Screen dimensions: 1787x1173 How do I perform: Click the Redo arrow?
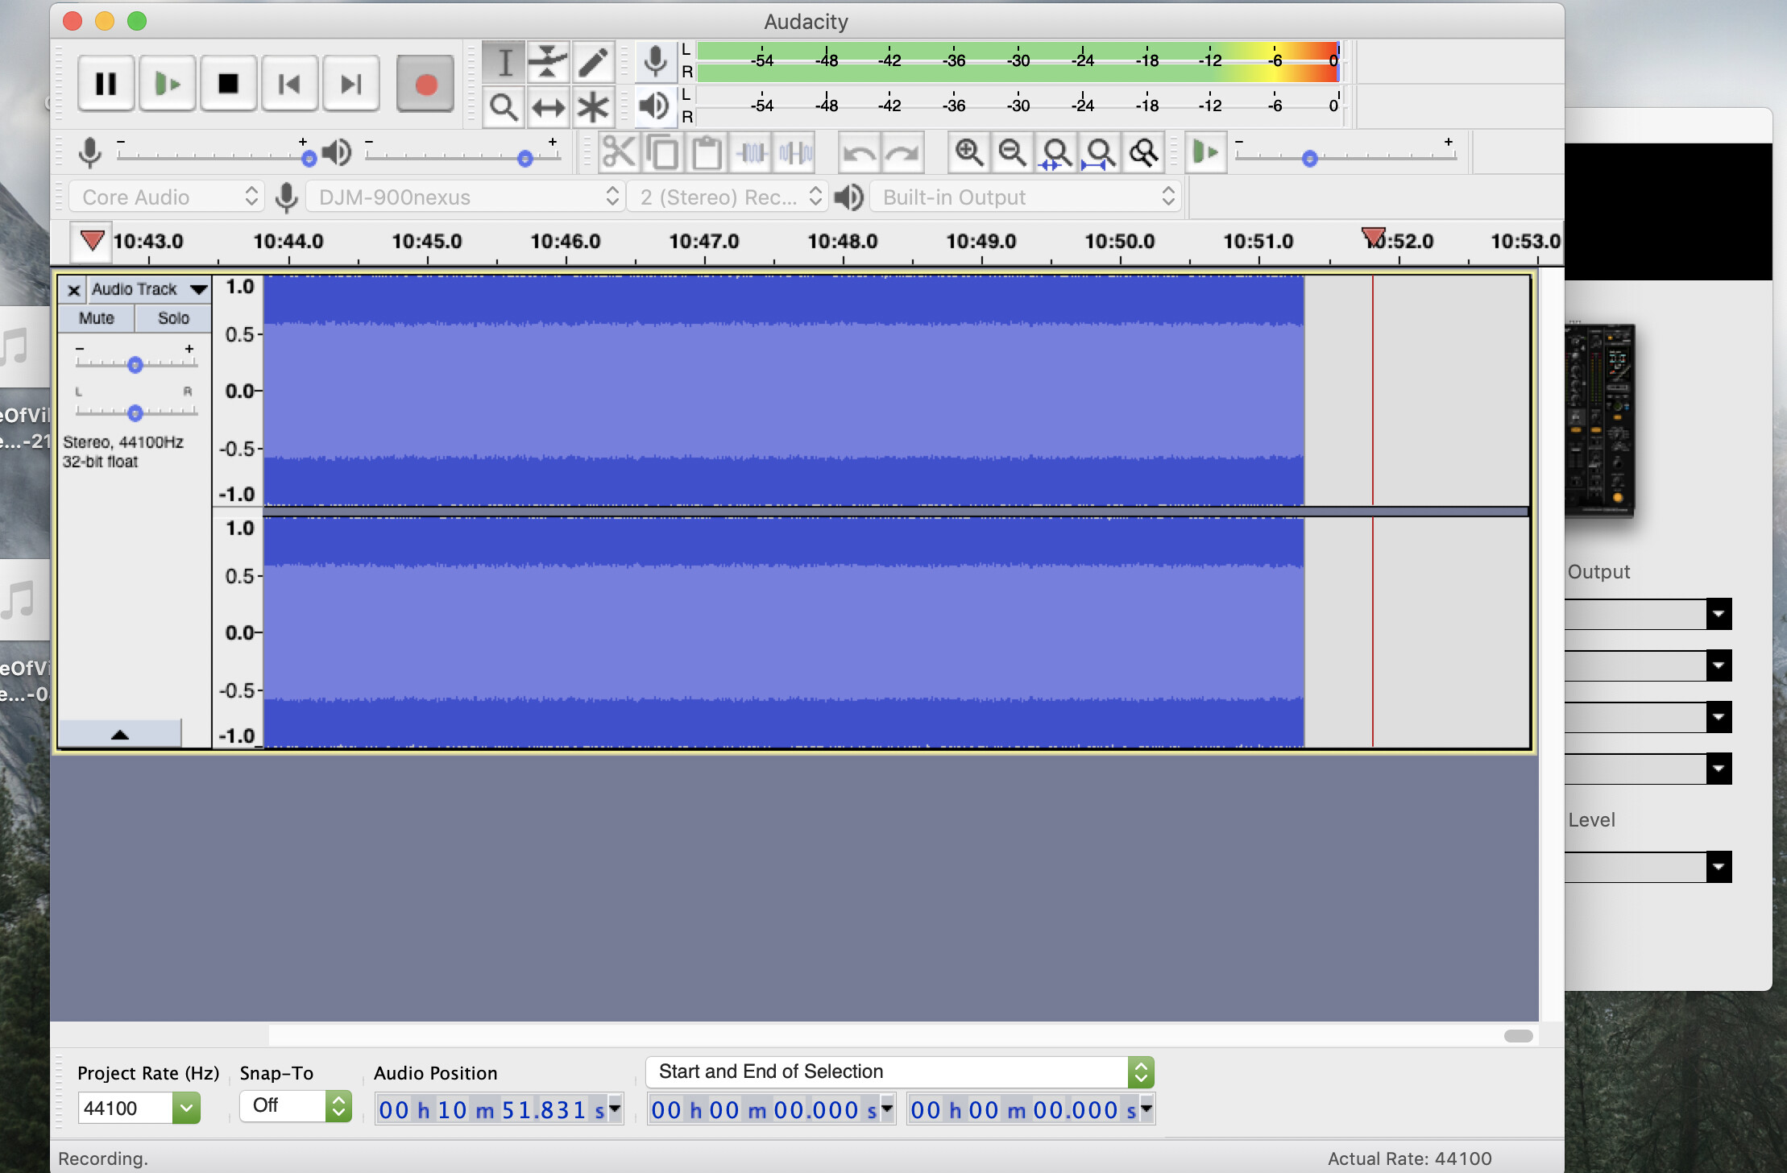tap(902, 152)
